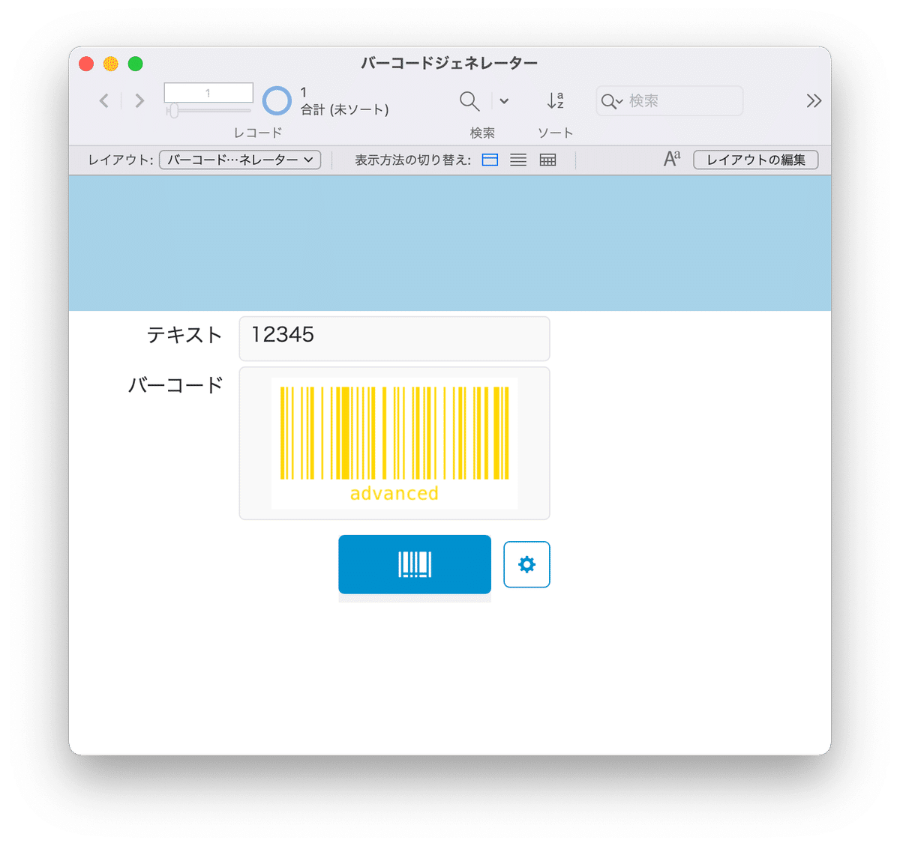Click the バーコード field label
The image size is (900, 846).
coord(175,385)
